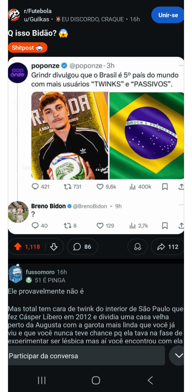
Task: Join community with Unir-se button
Action: tap(168, 15)
